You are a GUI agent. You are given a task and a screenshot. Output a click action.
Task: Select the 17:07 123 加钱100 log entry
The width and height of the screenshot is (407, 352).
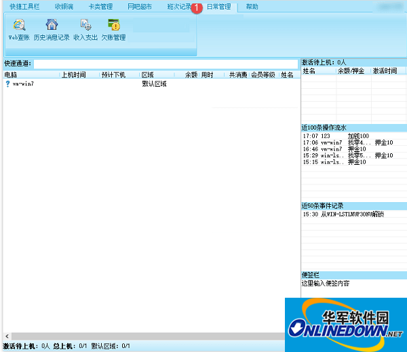(x=354, y=136)
